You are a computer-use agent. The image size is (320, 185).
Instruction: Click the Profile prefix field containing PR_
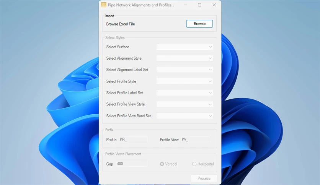[133, 140]
